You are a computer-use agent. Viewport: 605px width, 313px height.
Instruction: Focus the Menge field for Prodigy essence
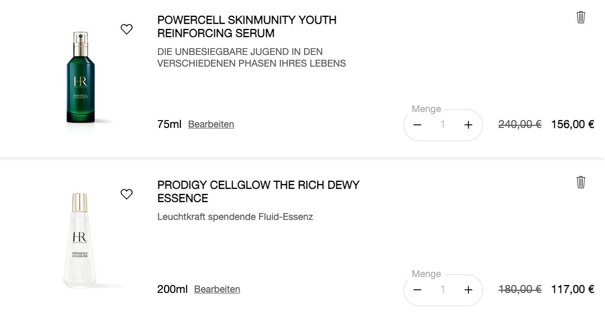pyautogui.click(x=443, y=290)
